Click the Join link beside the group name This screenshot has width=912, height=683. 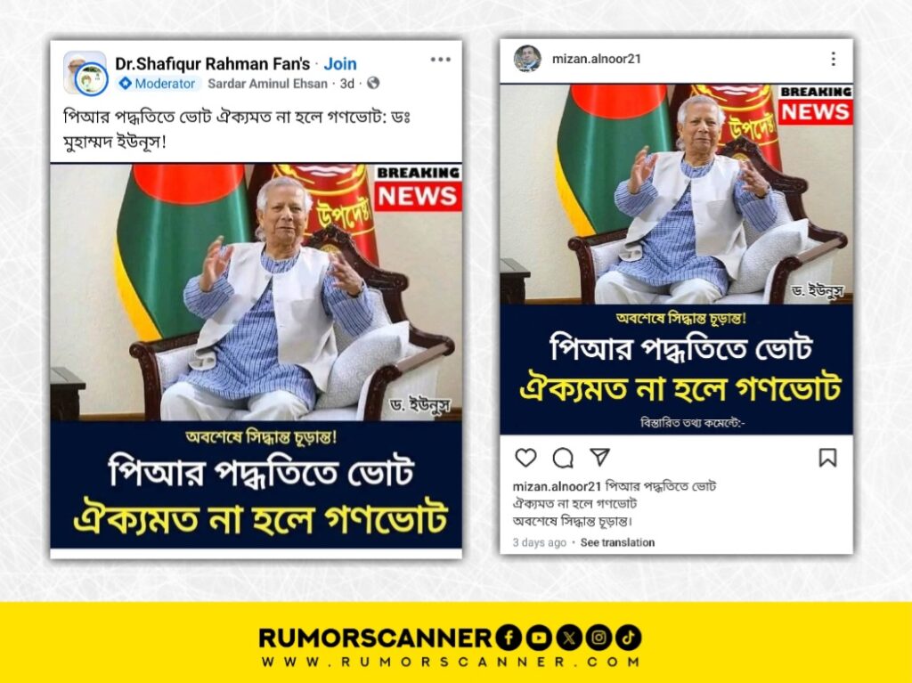340,63
